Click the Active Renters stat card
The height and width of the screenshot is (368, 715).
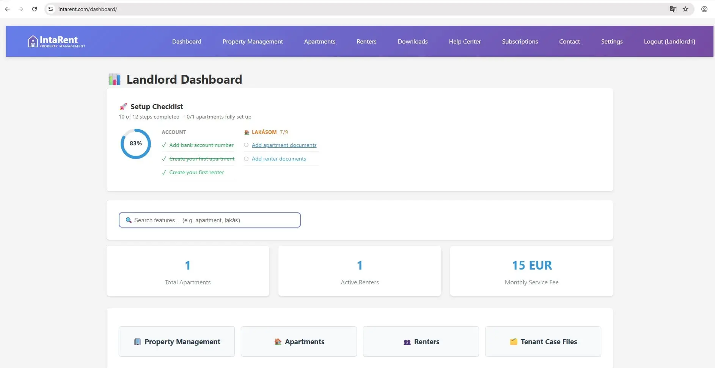[360, 271]
